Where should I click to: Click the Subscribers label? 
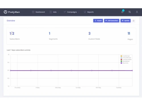(15, 39)
